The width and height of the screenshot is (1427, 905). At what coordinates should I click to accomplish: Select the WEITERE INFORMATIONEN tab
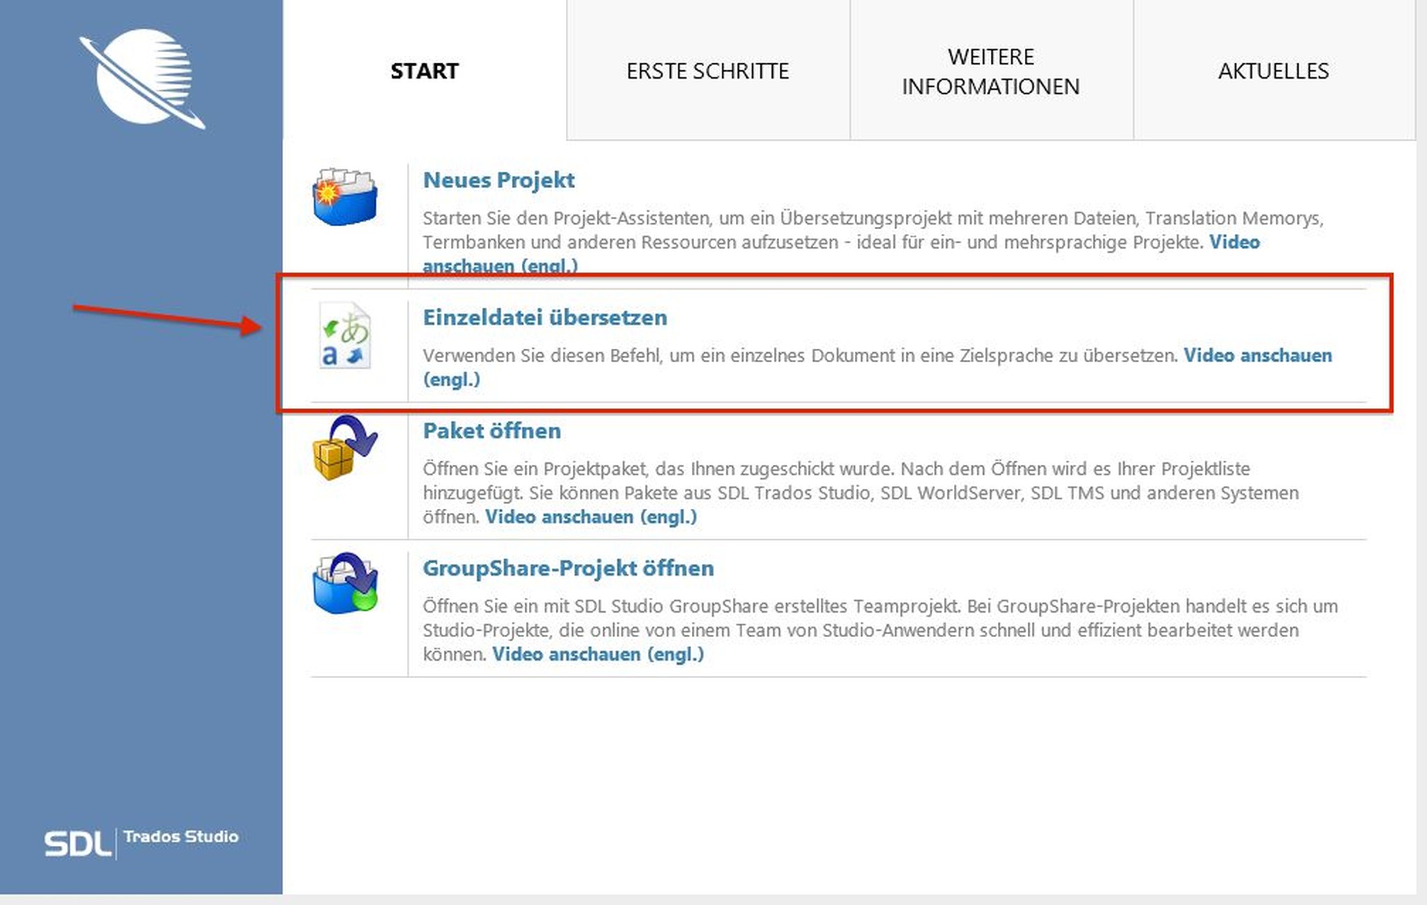click(x=990, y=71)
